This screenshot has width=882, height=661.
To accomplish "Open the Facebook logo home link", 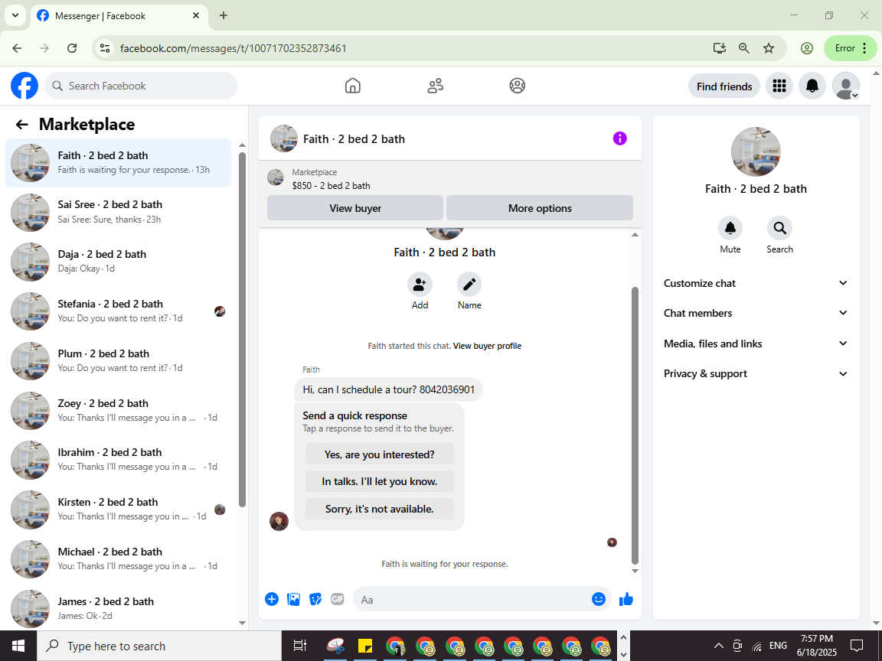I will (24, 86).
